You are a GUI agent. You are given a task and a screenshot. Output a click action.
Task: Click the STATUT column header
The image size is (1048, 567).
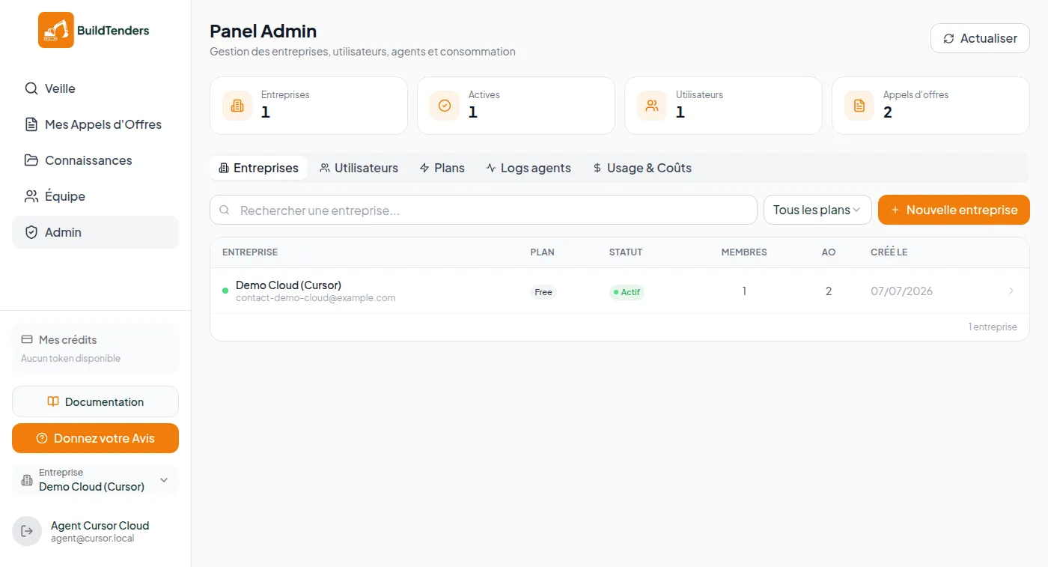pyautogui.click(x=626, y=252)
